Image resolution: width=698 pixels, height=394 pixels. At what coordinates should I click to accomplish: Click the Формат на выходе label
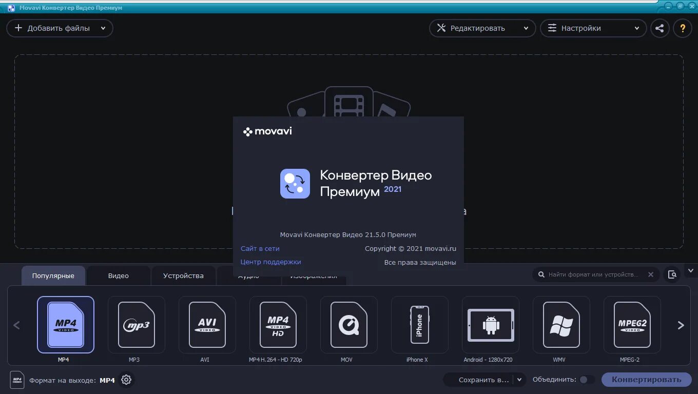point(63,380)
